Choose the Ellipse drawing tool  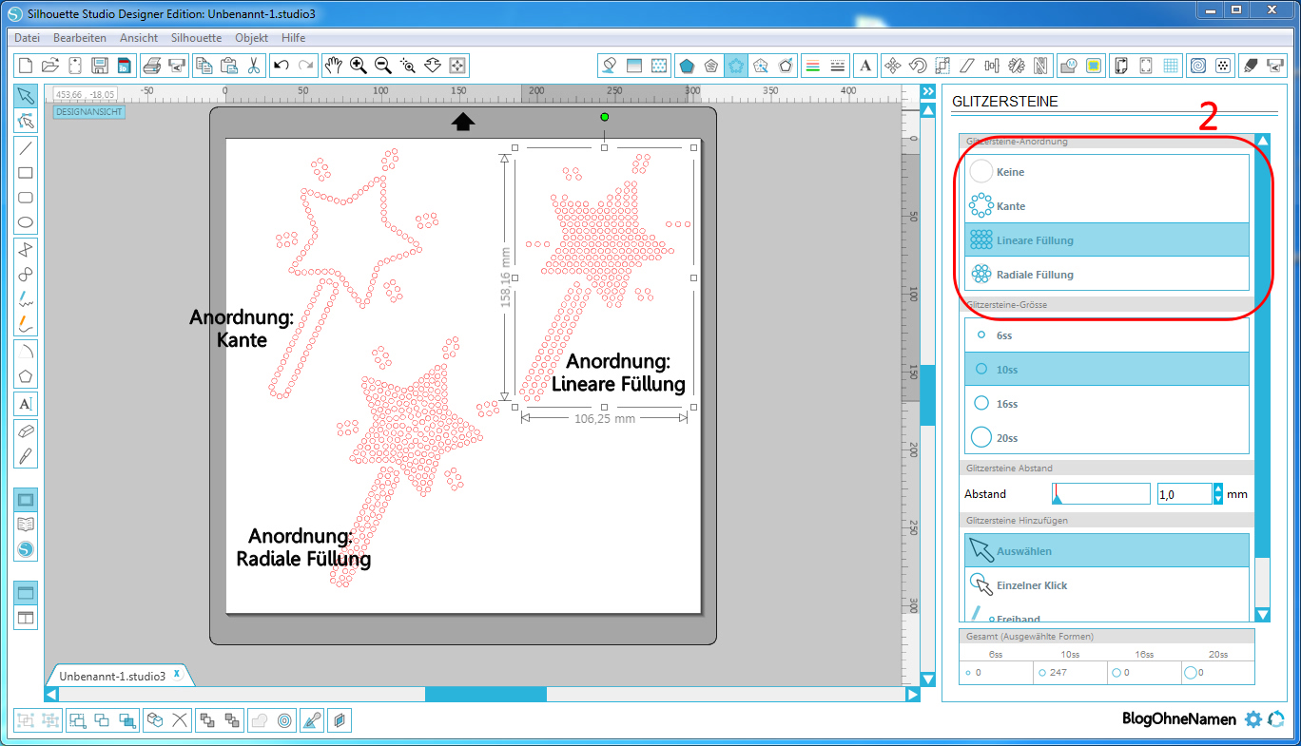click(26, 223)
